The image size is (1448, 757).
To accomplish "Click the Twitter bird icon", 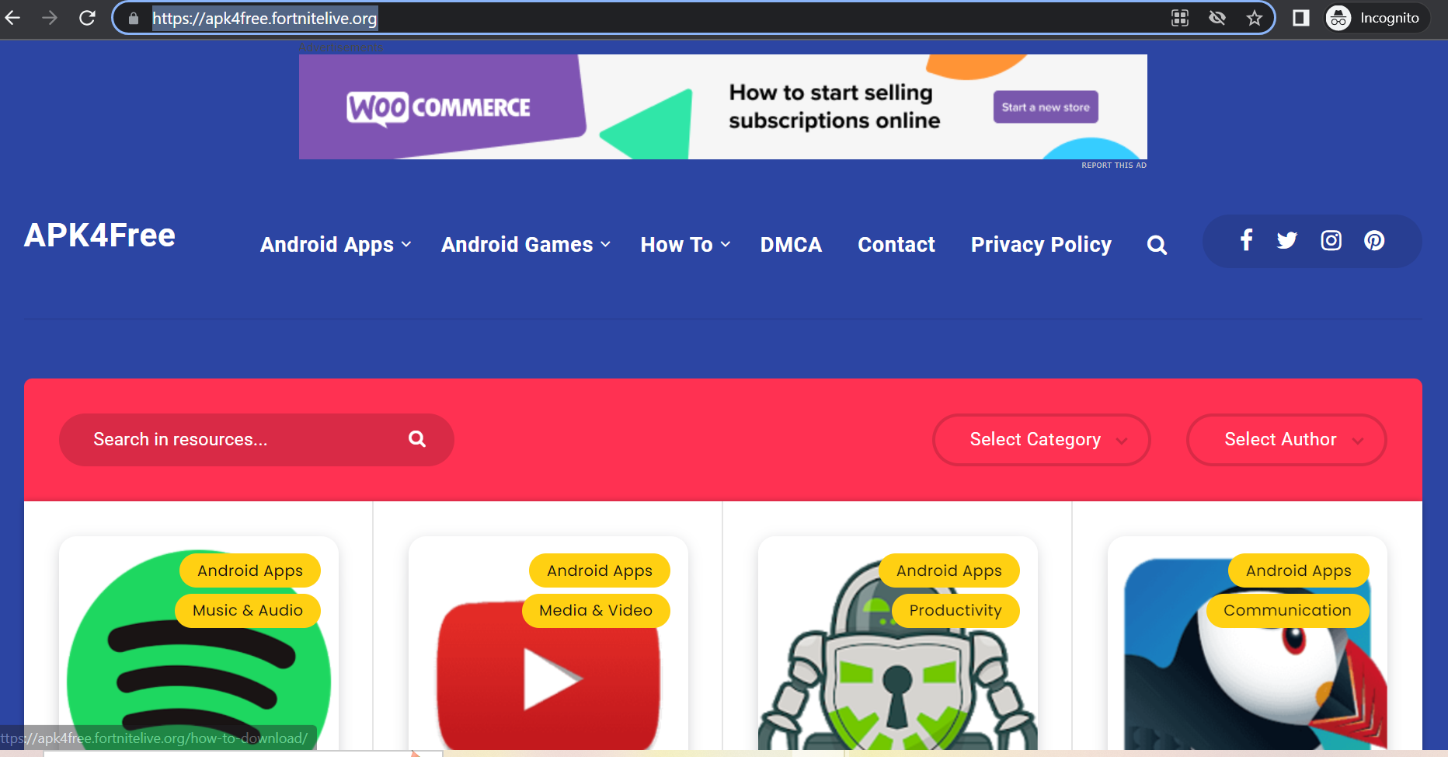I will (1287, 240).
